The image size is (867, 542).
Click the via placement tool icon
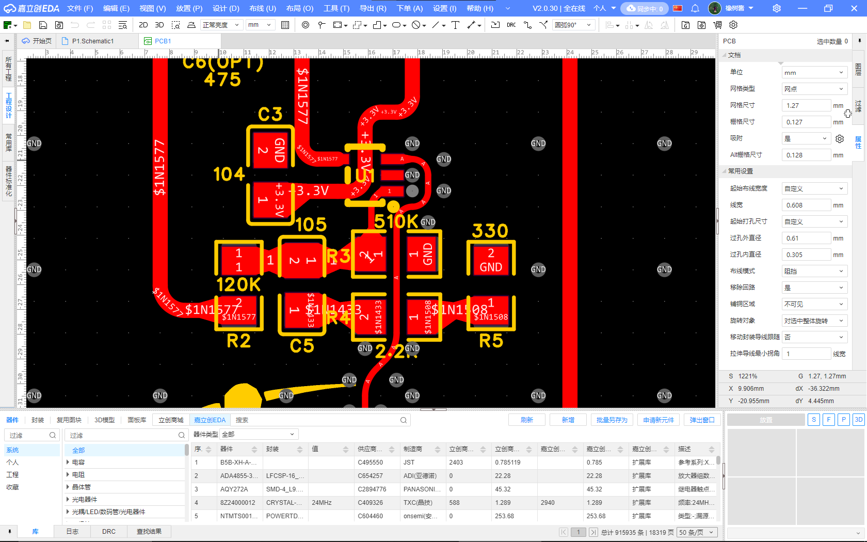click(306, 25)
